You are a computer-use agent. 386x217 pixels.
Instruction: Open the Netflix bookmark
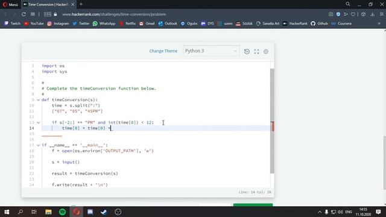pyautogui.click(x=127, y=24)
